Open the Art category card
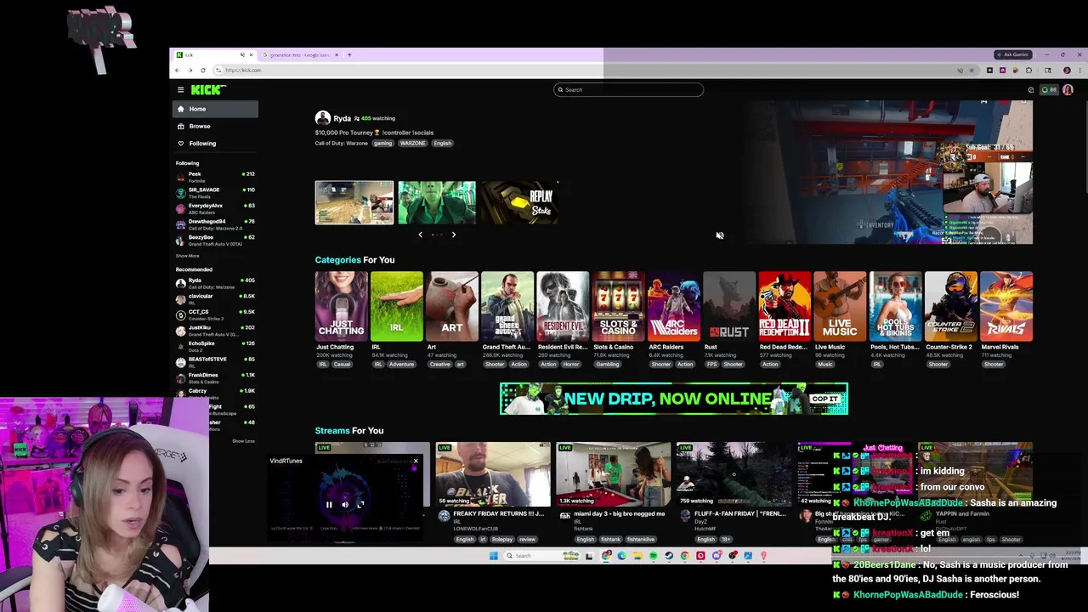Screen dimensions: 1088x612 452,307
